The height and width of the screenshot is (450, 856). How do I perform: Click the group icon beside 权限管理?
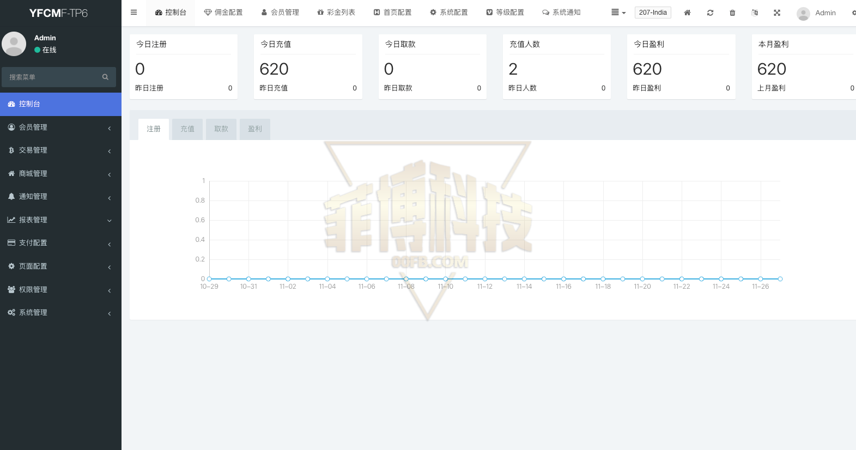point(11,289)
